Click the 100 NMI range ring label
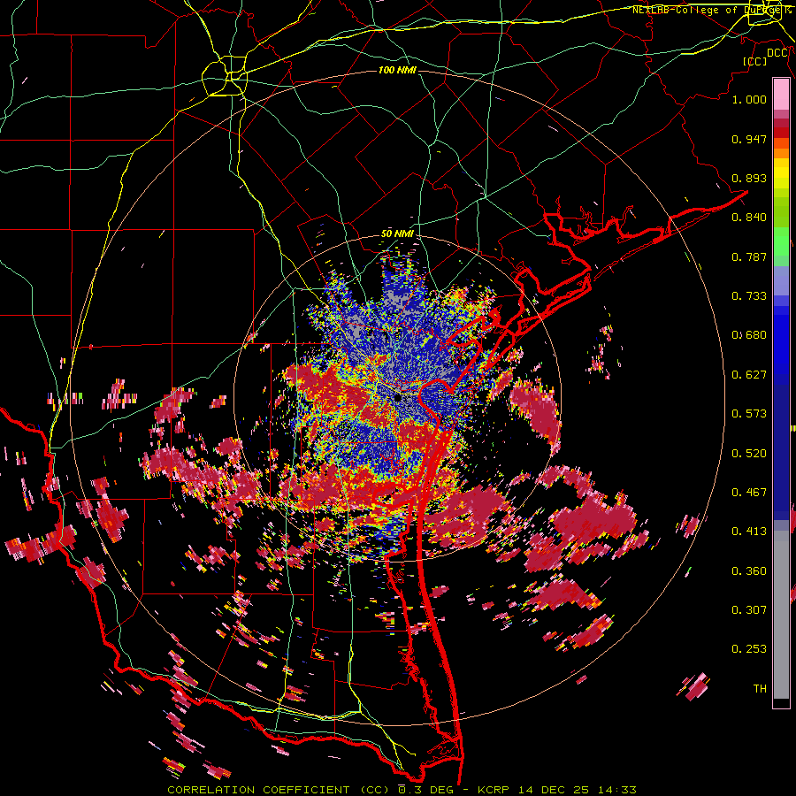 [x=397, y=70]
